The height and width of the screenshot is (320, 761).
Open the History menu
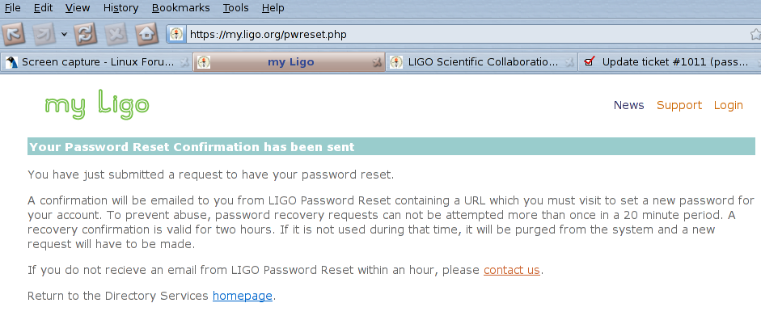120,8
